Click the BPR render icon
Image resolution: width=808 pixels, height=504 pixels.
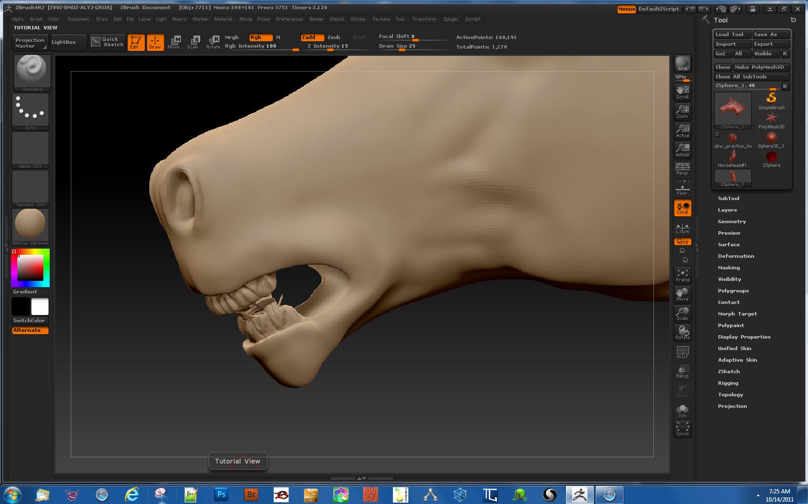(682, 63)
